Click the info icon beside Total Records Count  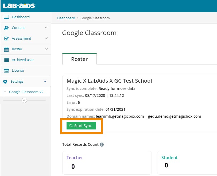click(102, 144)
